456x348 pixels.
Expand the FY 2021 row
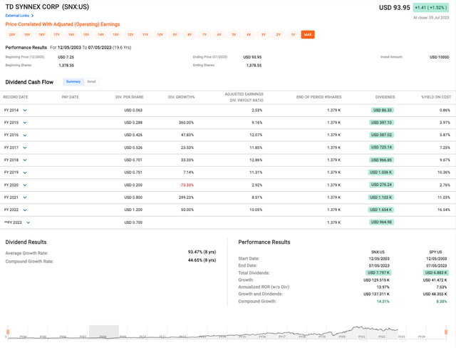[x=25, y=198]
